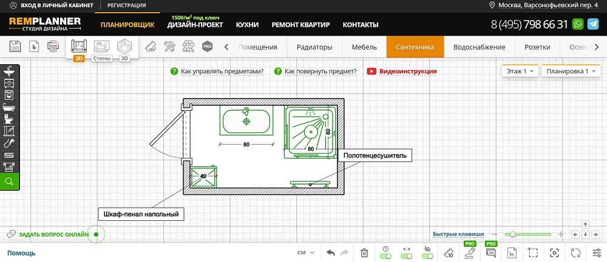Open the Планировка 1 dropdown
607x262 pixels.
pos(571,71)
